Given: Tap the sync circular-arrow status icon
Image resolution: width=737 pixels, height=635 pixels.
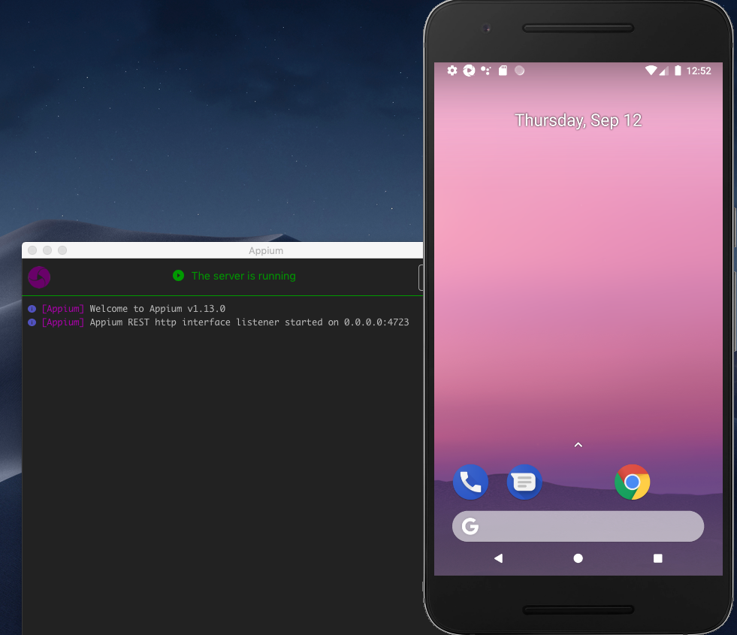Looking at the screenshot, I should (469, 71).
